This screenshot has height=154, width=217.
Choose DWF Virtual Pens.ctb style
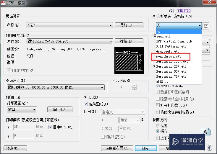coord(179,41)
